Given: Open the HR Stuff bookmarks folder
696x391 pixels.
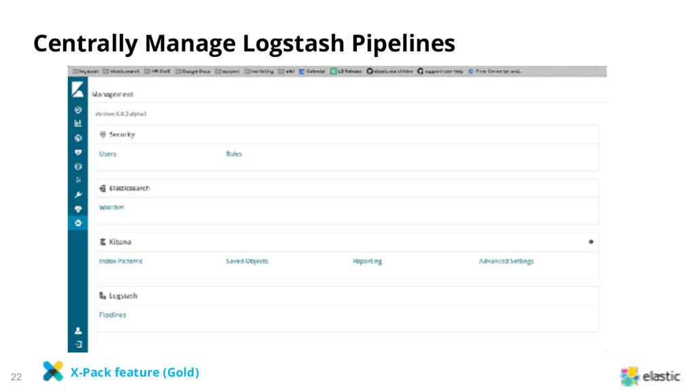Looking at the screenshot, I should 158,71.
